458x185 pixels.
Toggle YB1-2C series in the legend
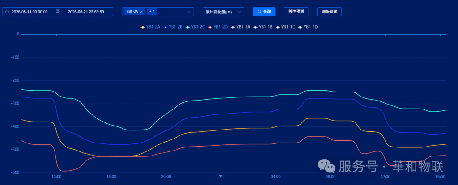pos(195,27)
